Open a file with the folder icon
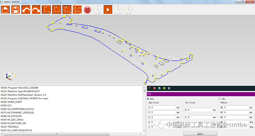 (5, 10)
